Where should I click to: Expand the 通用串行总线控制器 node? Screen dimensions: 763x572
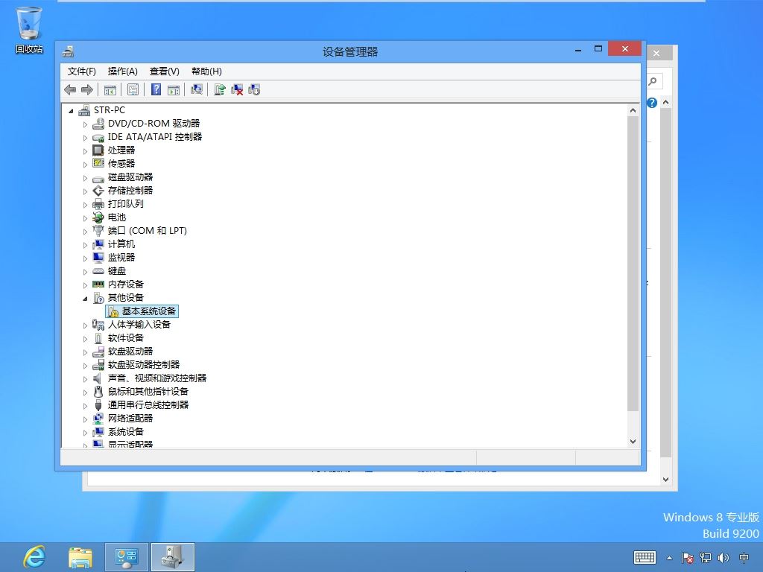click(85, 406)
